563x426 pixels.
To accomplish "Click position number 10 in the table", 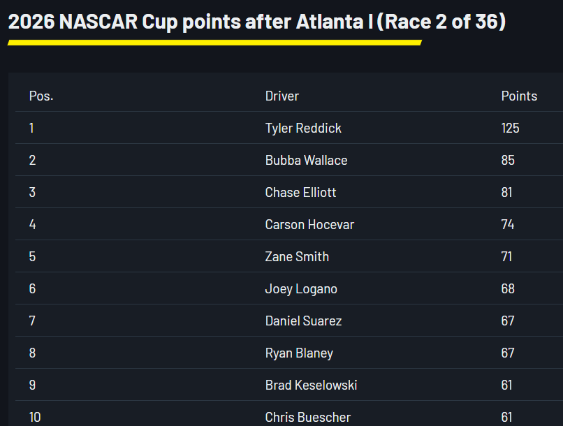I will pos(35,418).
